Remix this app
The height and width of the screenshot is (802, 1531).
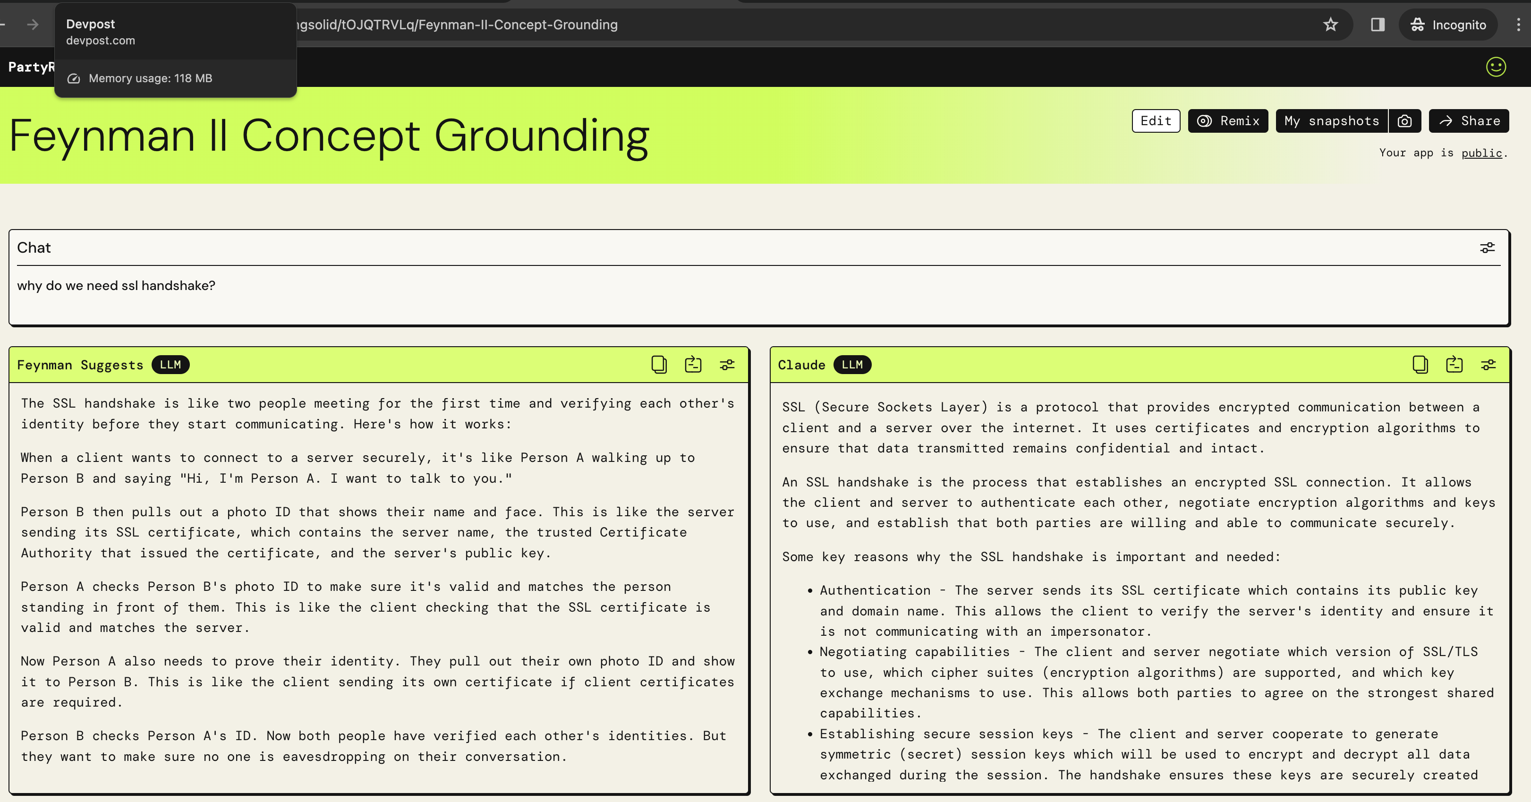coord(1228,121)
